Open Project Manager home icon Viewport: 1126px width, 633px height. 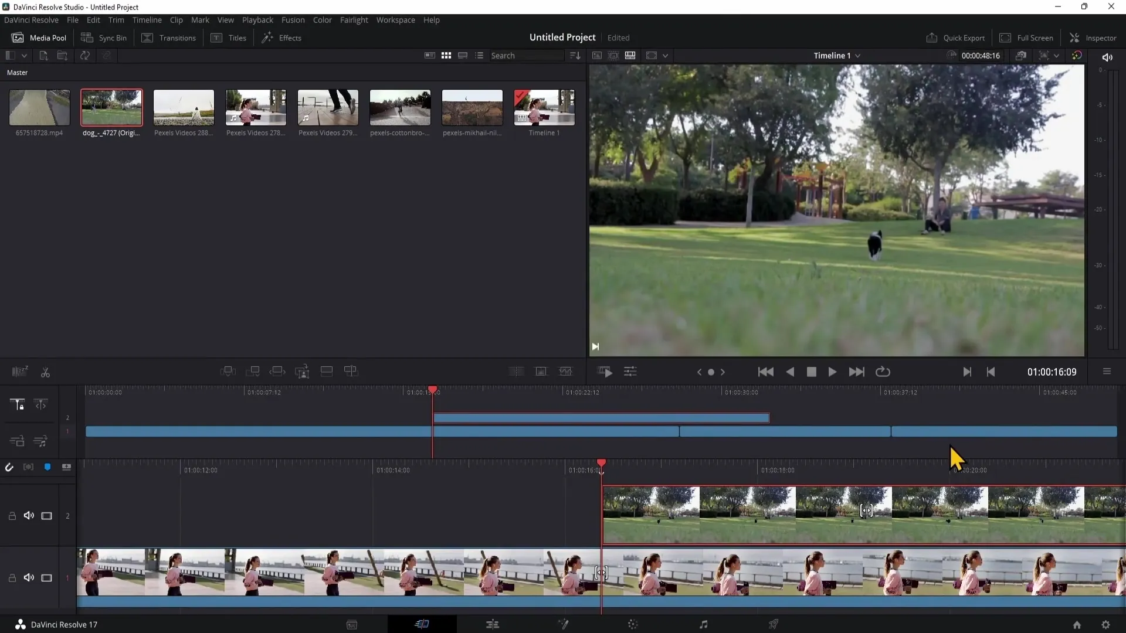tap(1077, 625)
